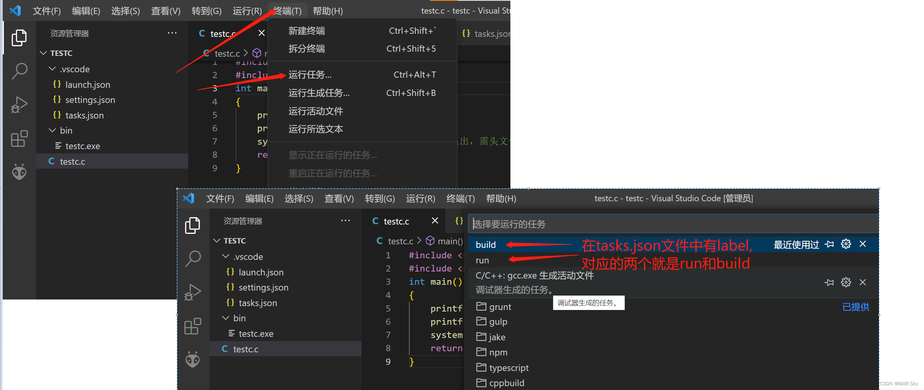This screenshot has height=390, width=924.
Task: Open testc.c breadcrumb in lower window
Action: [395, 241]
